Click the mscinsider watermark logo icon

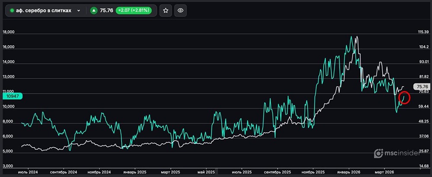tap(379, 153)
